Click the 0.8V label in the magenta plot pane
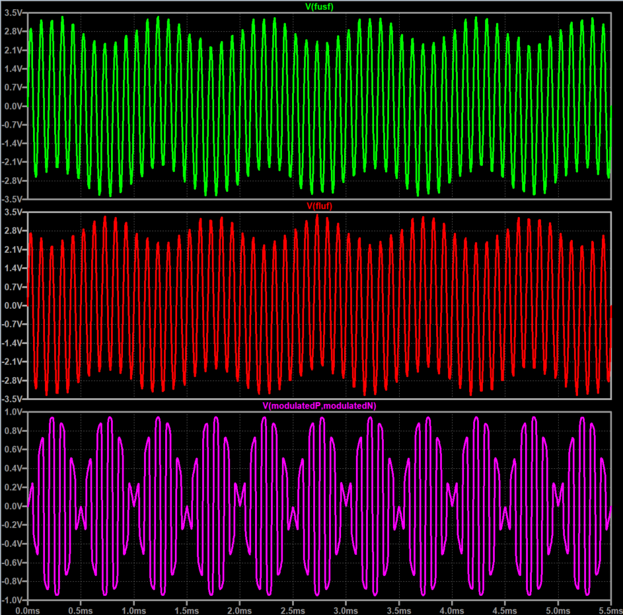This screenshot has height=615, width=623. point(13,430)
